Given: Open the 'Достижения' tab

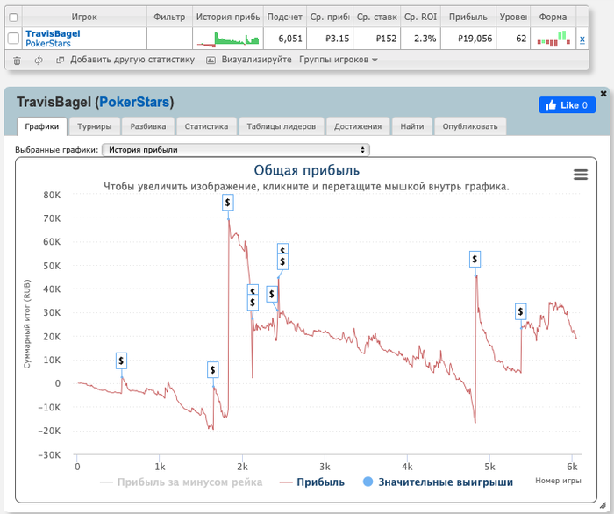Looking at the screenshot, I should point(358,126).
